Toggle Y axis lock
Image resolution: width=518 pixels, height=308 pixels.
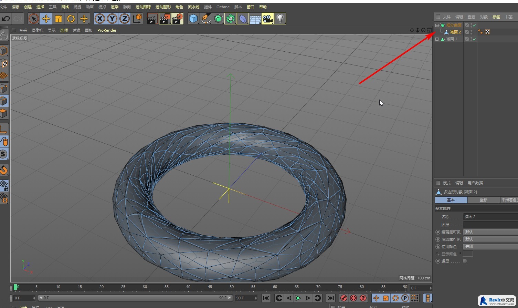click(112, 19)
